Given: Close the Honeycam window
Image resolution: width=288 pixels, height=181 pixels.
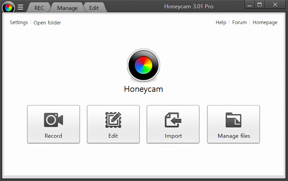Looking at the screenshot, I should point(275,5).
